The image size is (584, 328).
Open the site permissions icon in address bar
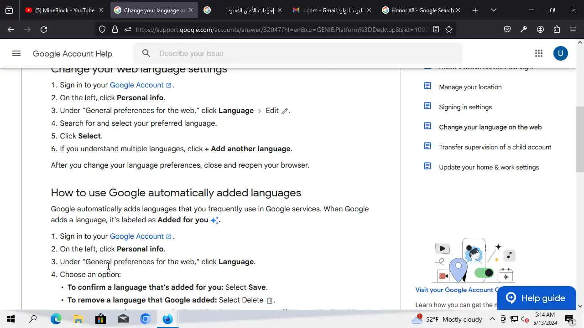click(x=128, y=29)
